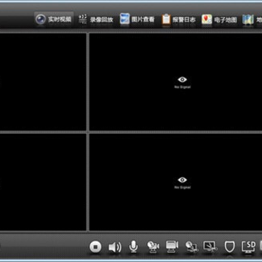Click the monitor with scissors screenshot icon
The height and width of the screenshot is (262, 262).
(210, 247)
